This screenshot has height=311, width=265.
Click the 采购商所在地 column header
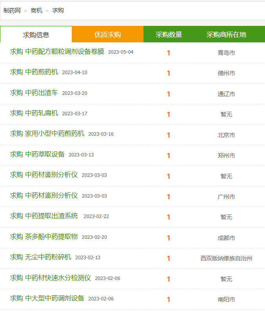pyautogui.click(x=226, y=35)
